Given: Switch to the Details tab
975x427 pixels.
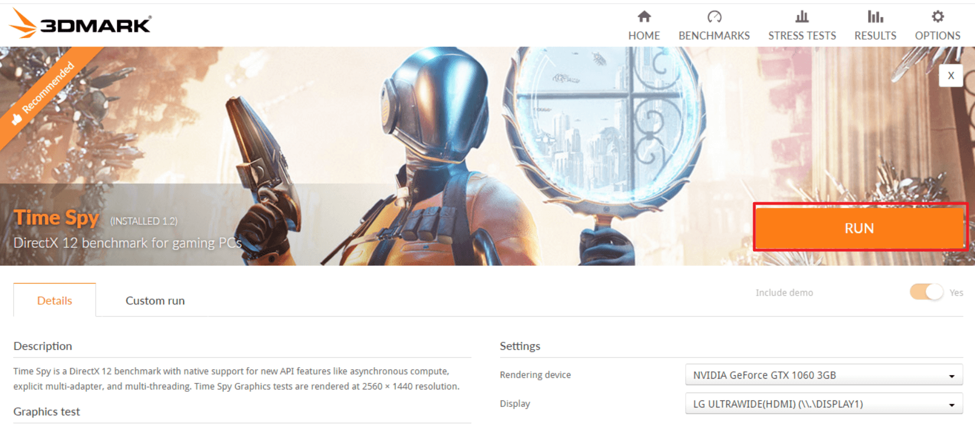Looking at the screenshot, I should click(55, 300).
